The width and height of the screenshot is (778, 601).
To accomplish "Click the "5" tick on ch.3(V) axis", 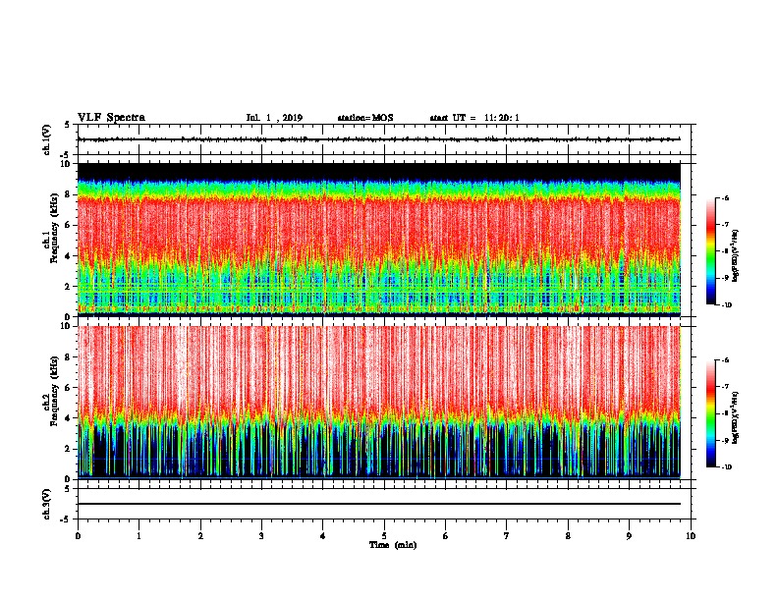I will 68,489.
